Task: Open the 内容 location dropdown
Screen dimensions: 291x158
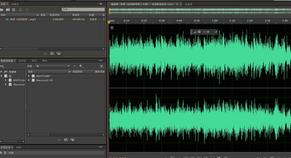Action: (x=53, y=66)
